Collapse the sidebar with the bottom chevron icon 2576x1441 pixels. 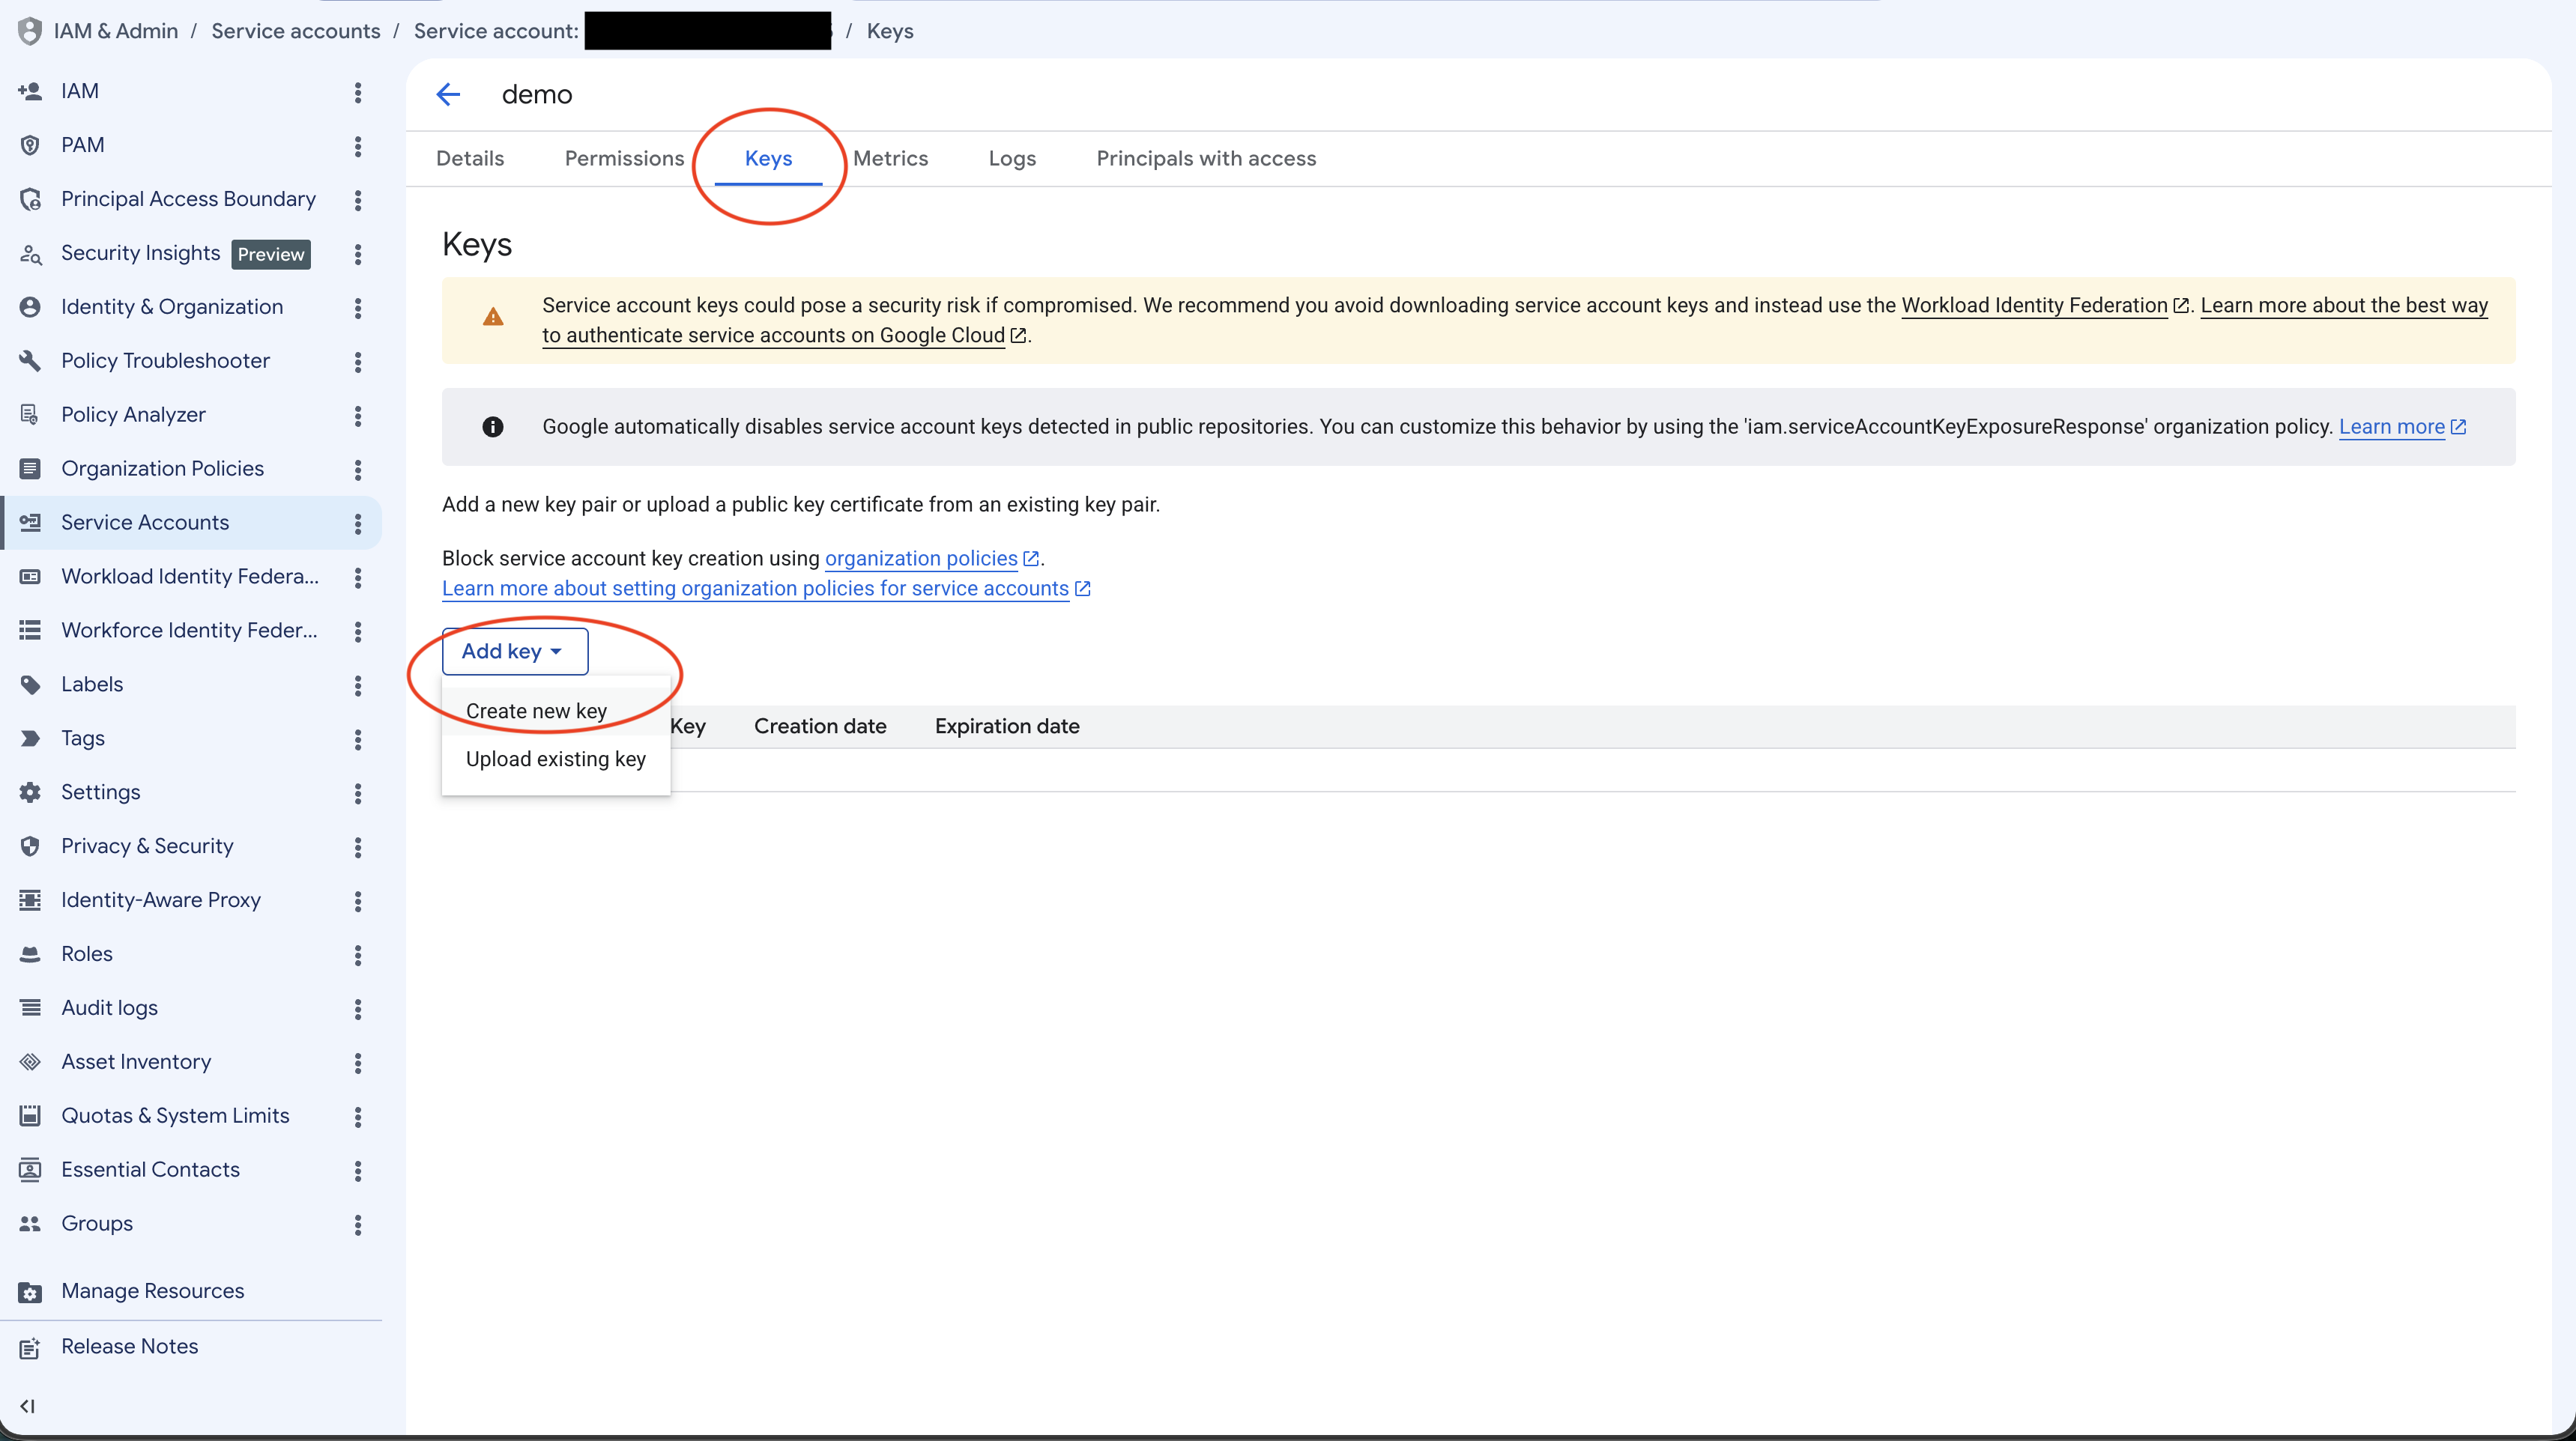click(x=27, y=1406)
